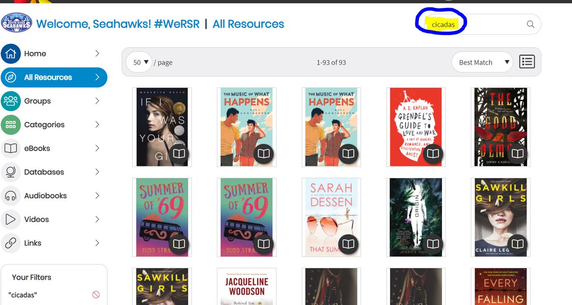Click the Databases globe icon

pos(10,172)
